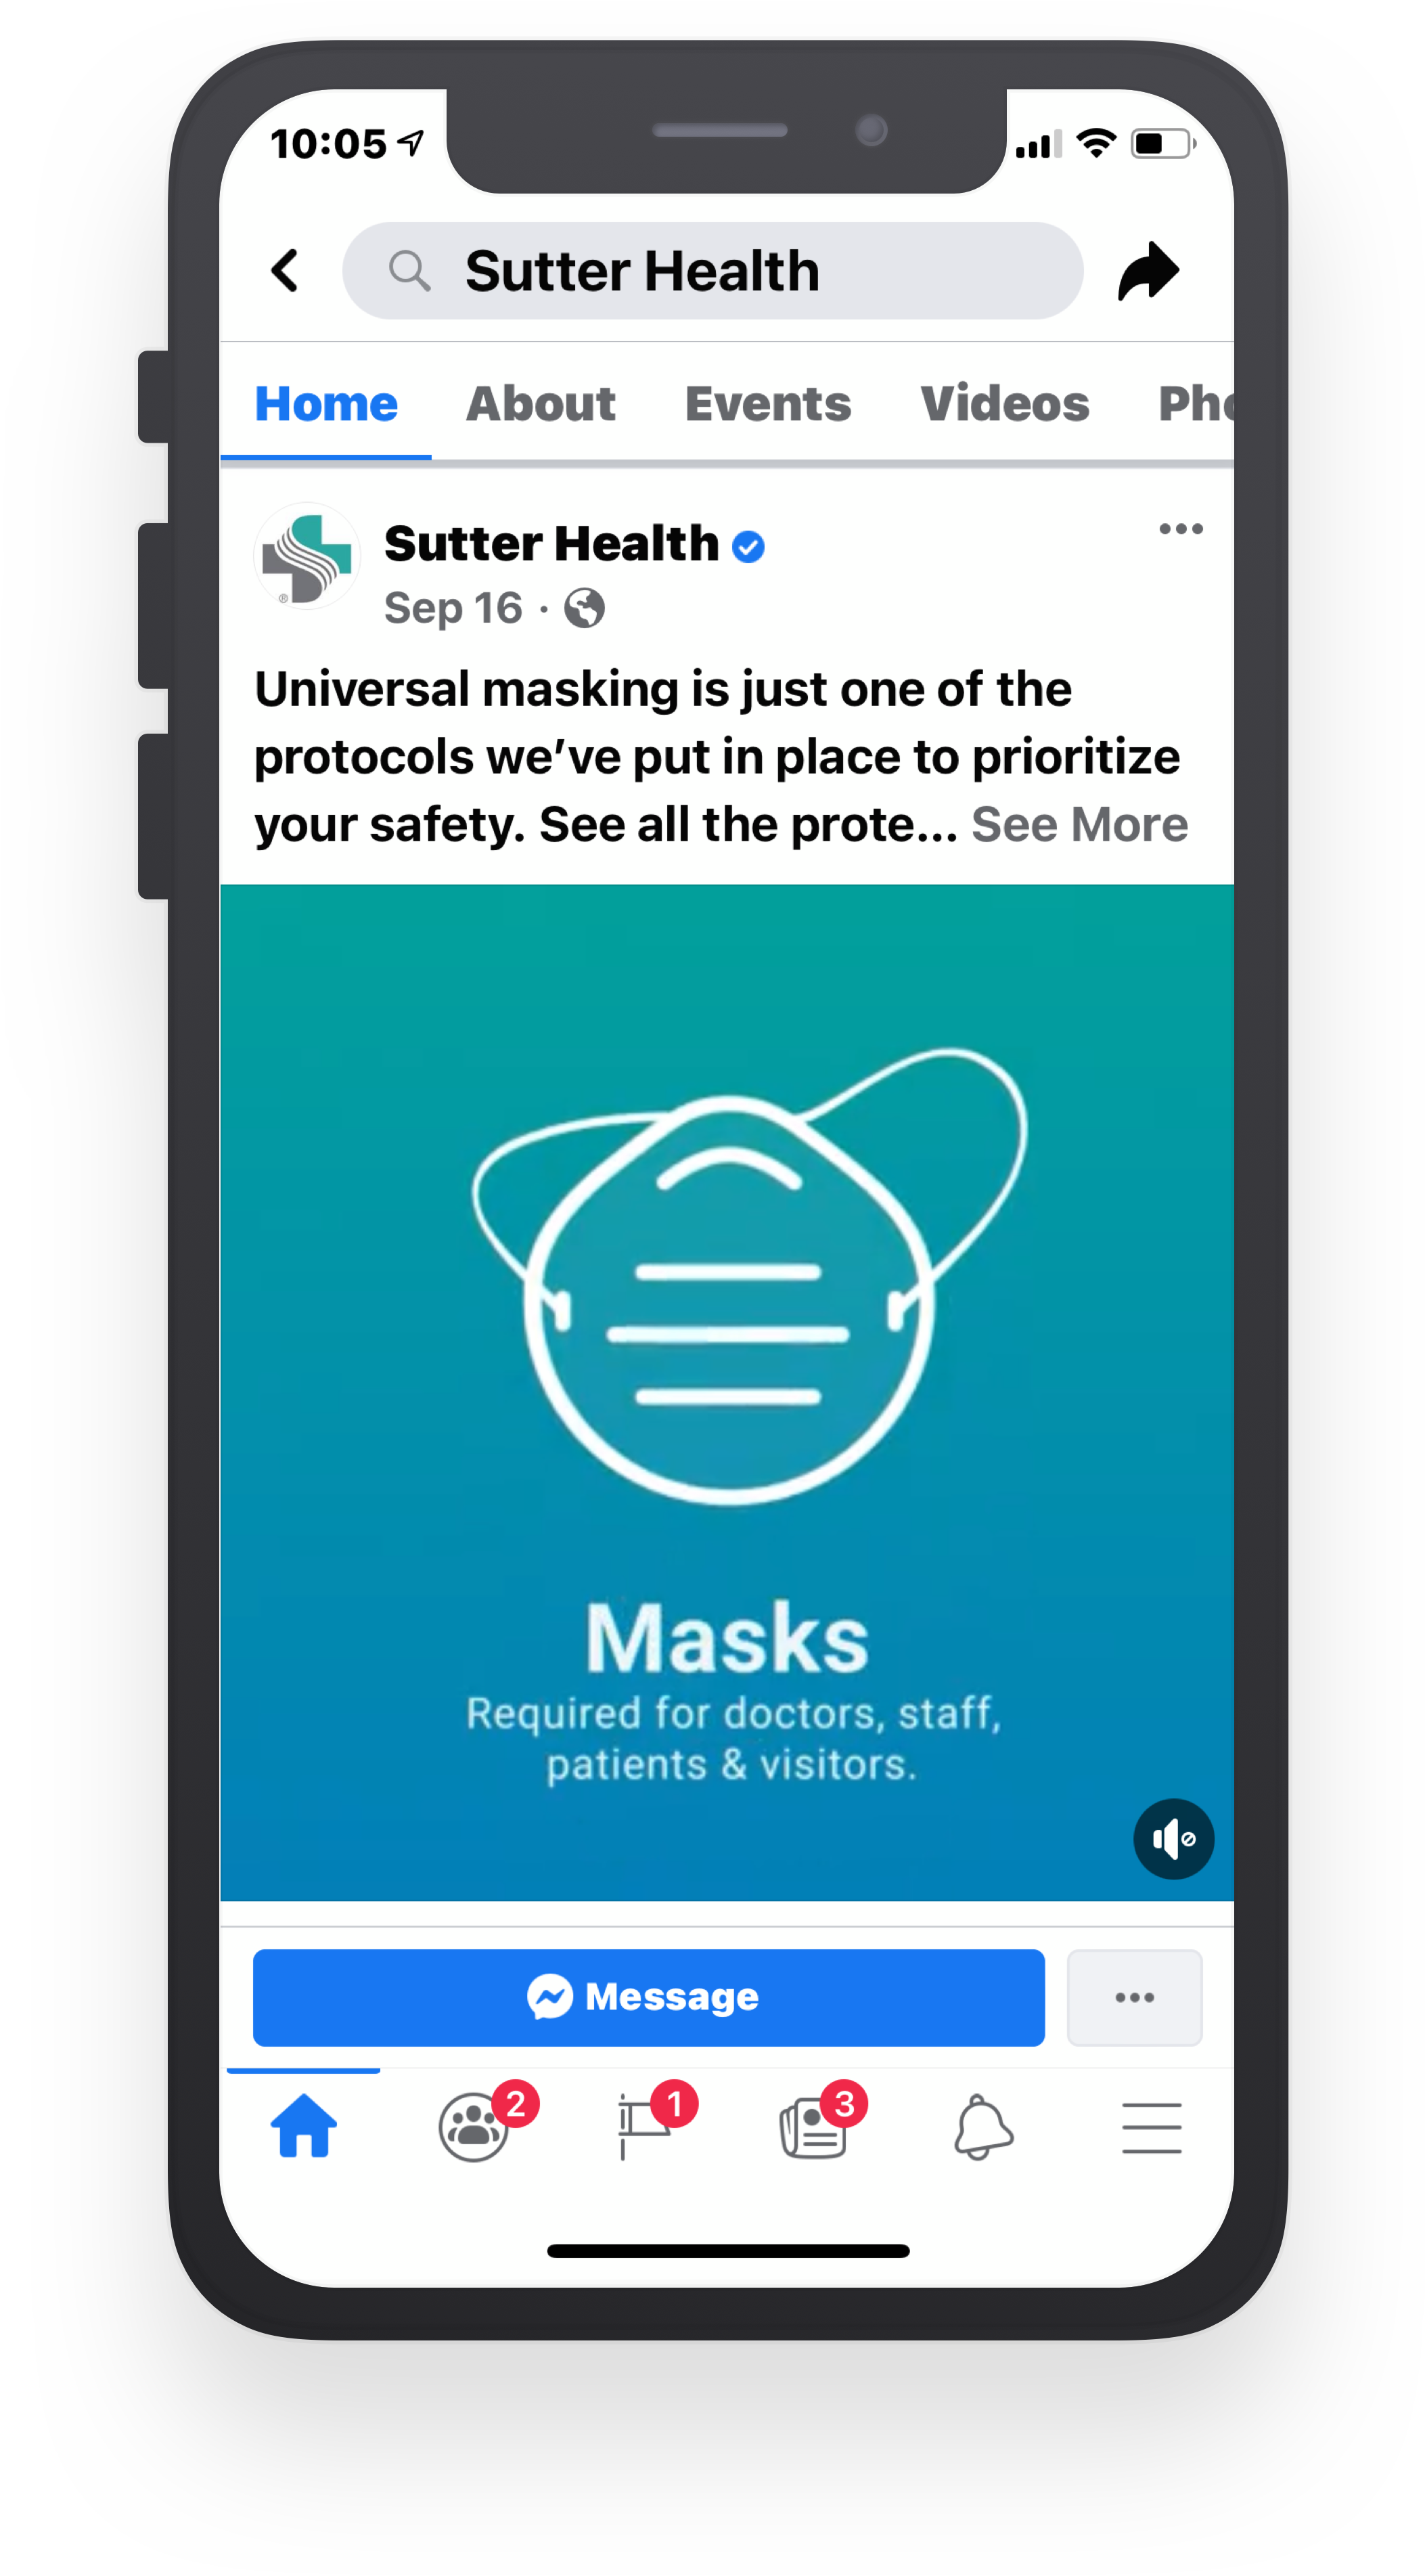Open the post options three-dot menu
1425x2576 pixels.
point(1180,529)
